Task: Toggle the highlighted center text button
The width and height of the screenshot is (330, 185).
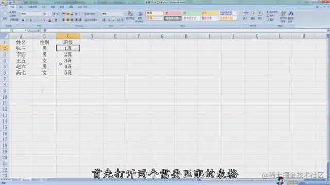Action: coord(68,20)
